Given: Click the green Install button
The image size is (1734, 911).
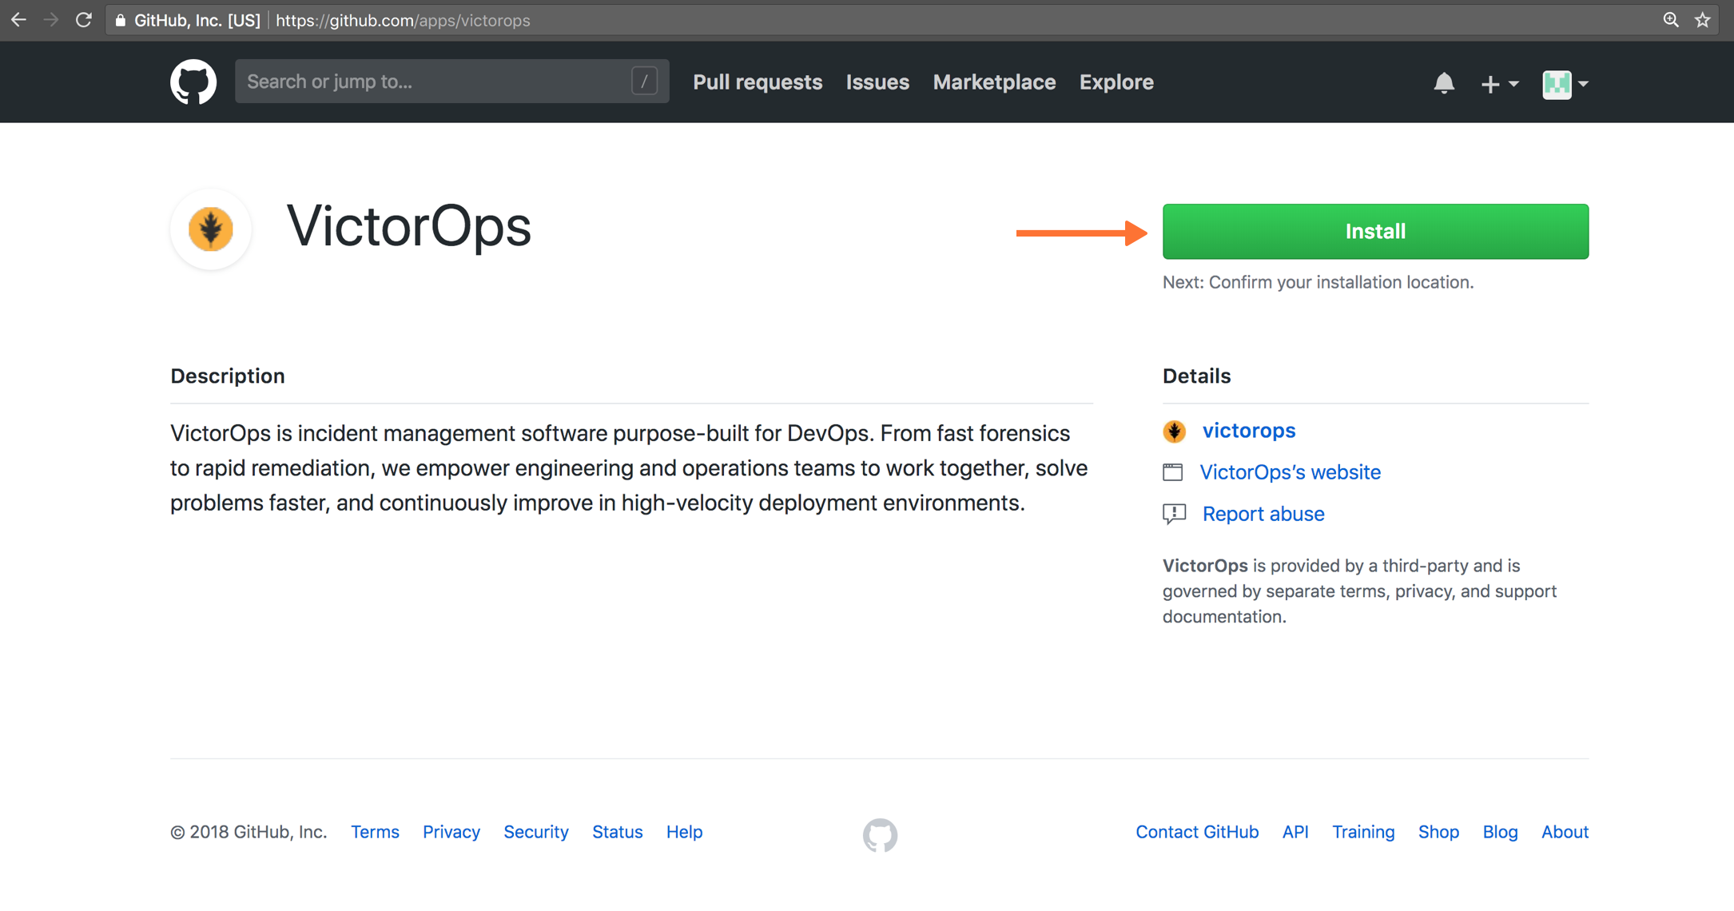Looking at the screenshot, I should [1375, 231].
